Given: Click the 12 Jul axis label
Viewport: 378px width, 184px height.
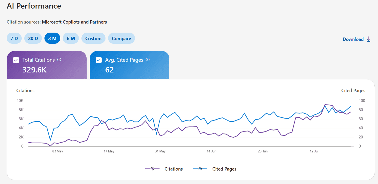Looking at the screenshot, I should 314,151.
